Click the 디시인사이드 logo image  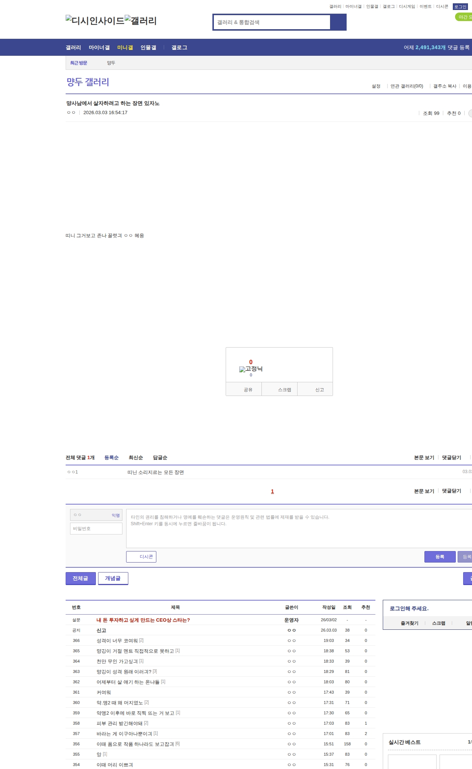pos(95,21)
